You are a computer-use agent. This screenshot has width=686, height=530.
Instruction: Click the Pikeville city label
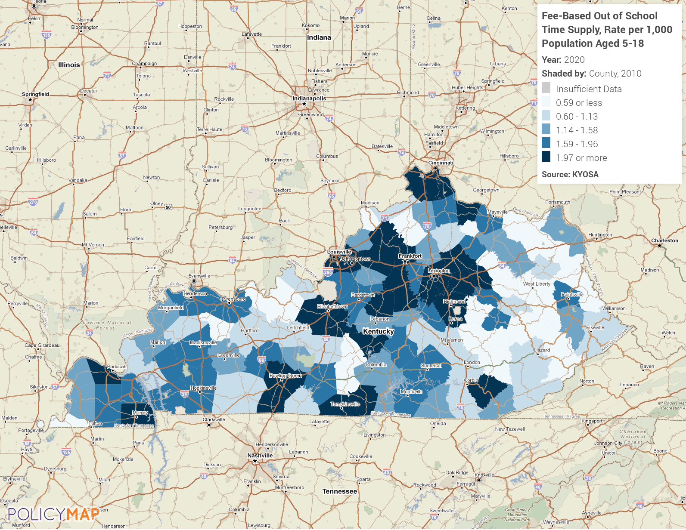pos(595,327)
